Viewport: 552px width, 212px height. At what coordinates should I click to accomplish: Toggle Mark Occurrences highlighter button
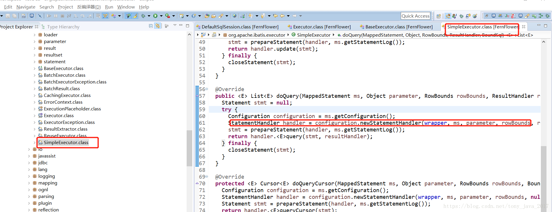[x=135, y=16]
